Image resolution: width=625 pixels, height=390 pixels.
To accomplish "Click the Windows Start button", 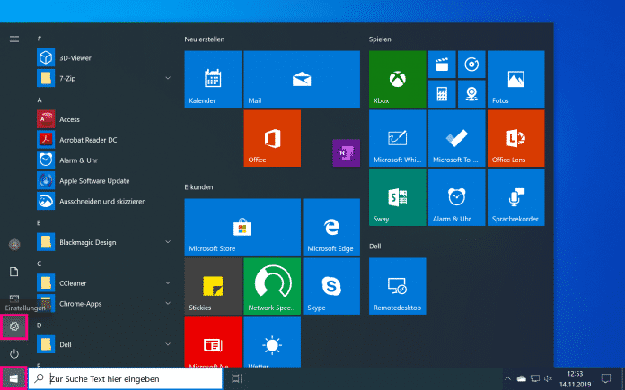I will (x=14, y=379).
